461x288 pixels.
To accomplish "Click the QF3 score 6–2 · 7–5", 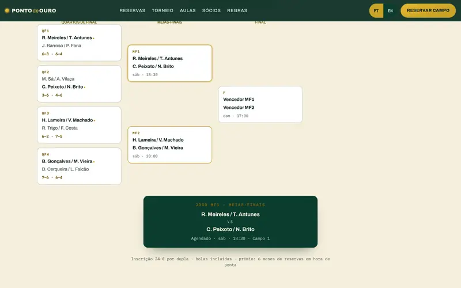I will click(52, 137).
